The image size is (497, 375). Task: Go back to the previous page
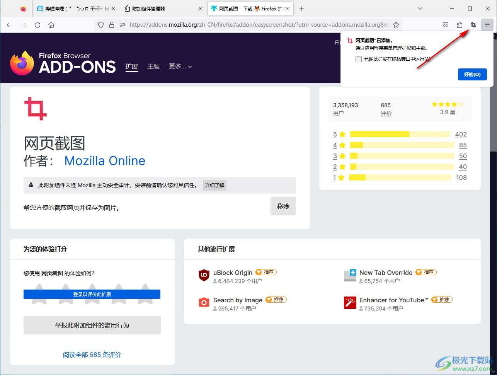point(10,25)
